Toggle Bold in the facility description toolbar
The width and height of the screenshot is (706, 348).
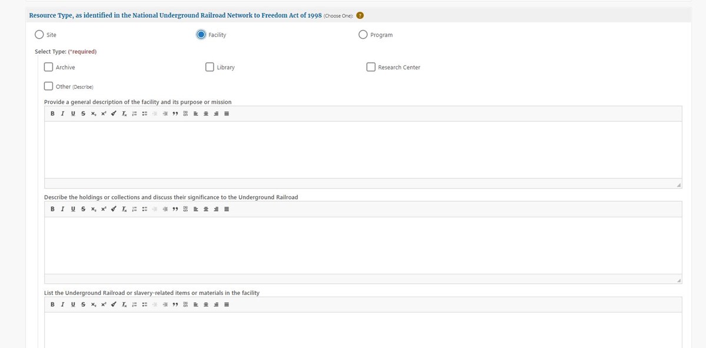[x=52, y=114]
